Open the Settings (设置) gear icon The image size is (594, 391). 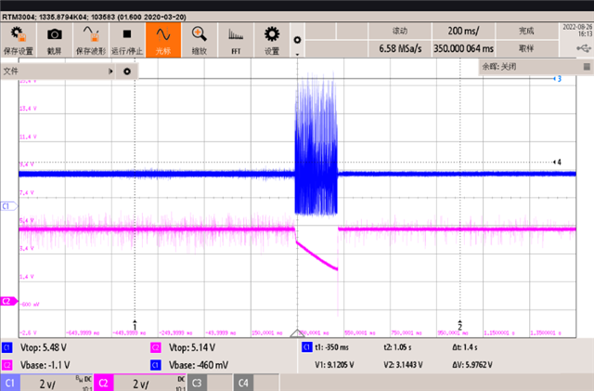click(271, 40)
